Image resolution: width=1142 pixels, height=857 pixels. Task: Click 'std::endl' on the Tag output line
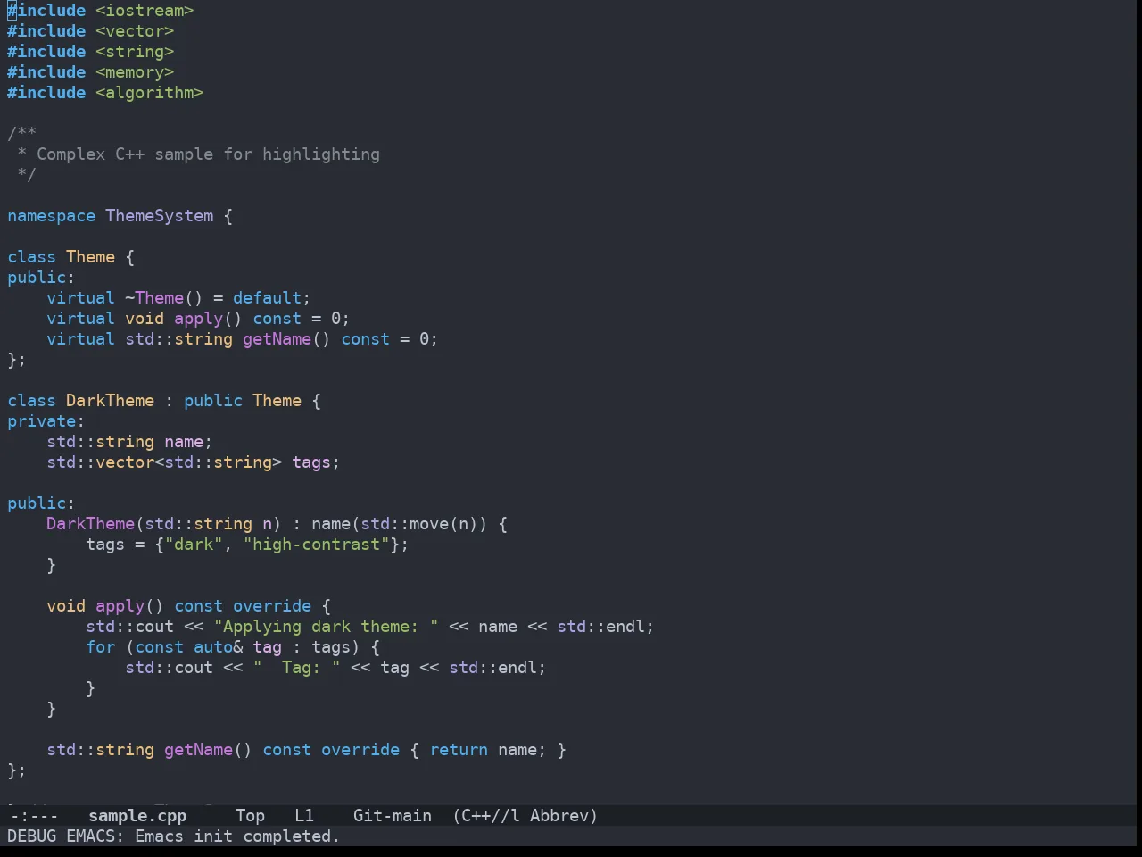tap(492, 668)
